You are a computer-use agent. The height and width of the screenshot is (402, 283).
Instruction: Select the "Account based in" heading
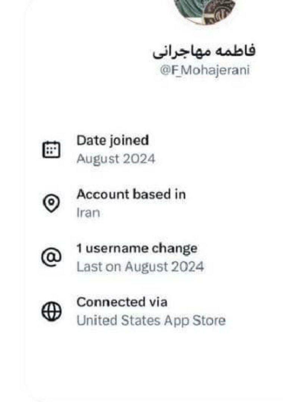[x=131, y=194]
